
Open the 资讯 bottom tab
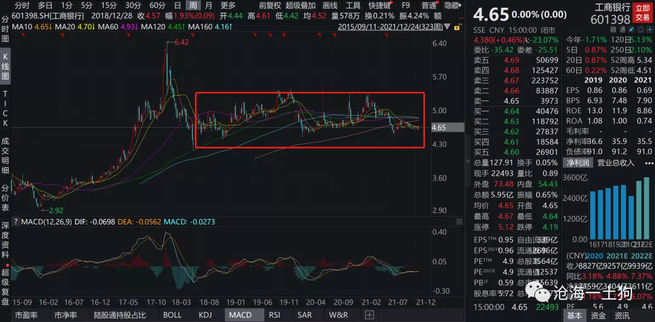pyautogui.click(x=622, y=316)
